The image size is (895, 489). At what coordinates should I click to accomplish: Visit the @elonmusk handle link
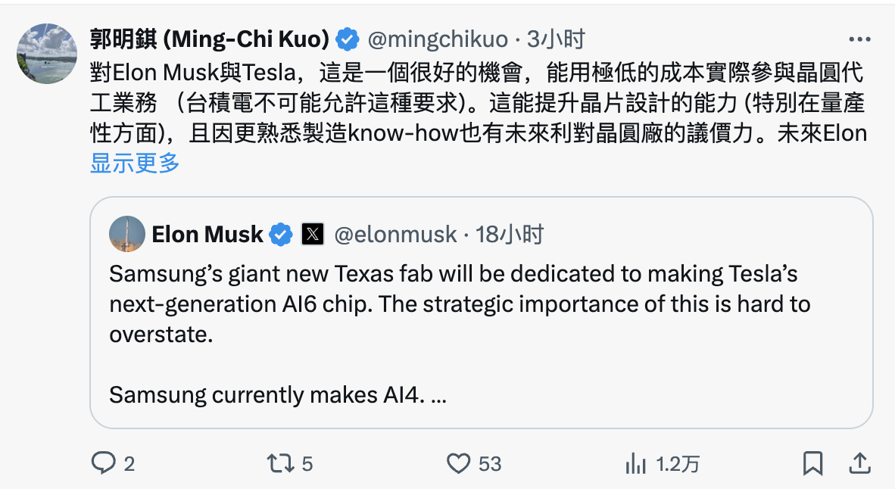[x=395, y=235]
